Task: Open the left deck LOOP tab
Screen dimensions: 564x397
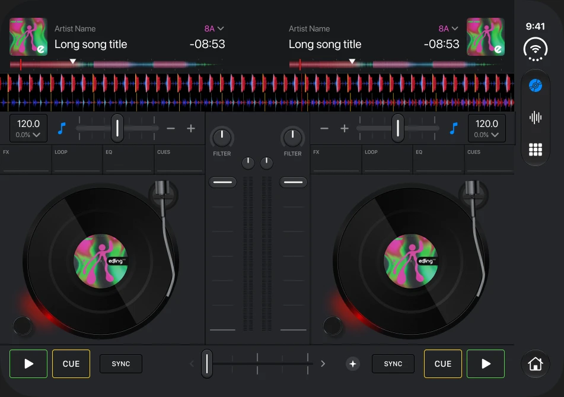Action: [77, 160]
